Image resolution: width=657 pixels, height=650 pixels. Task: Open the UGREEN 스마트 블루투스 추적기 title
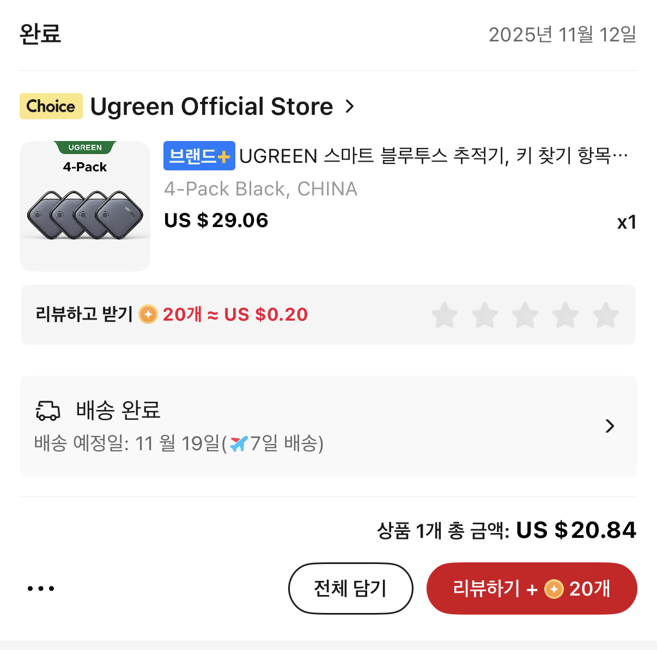(433, 156)
